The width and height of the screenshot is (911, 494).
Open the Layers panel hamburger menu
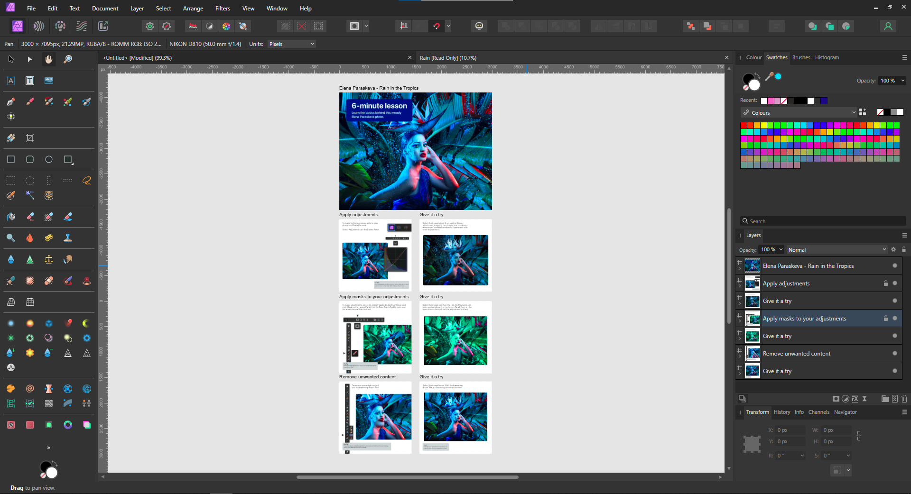905,235
